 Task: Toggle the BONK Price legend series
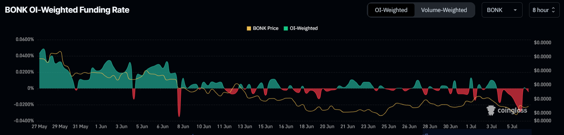(x=262, y=28)
